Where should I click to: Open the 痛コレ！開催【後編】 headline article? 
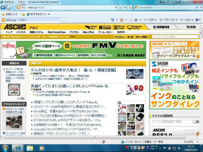(73, 70)
